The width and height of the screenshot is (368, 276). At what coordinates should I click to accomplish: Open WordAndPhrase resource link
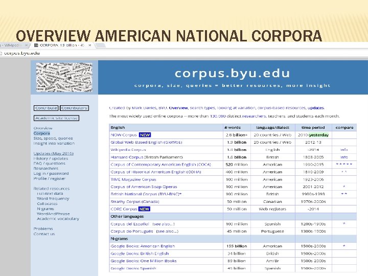pyautogui.click(x=53, y=214)
